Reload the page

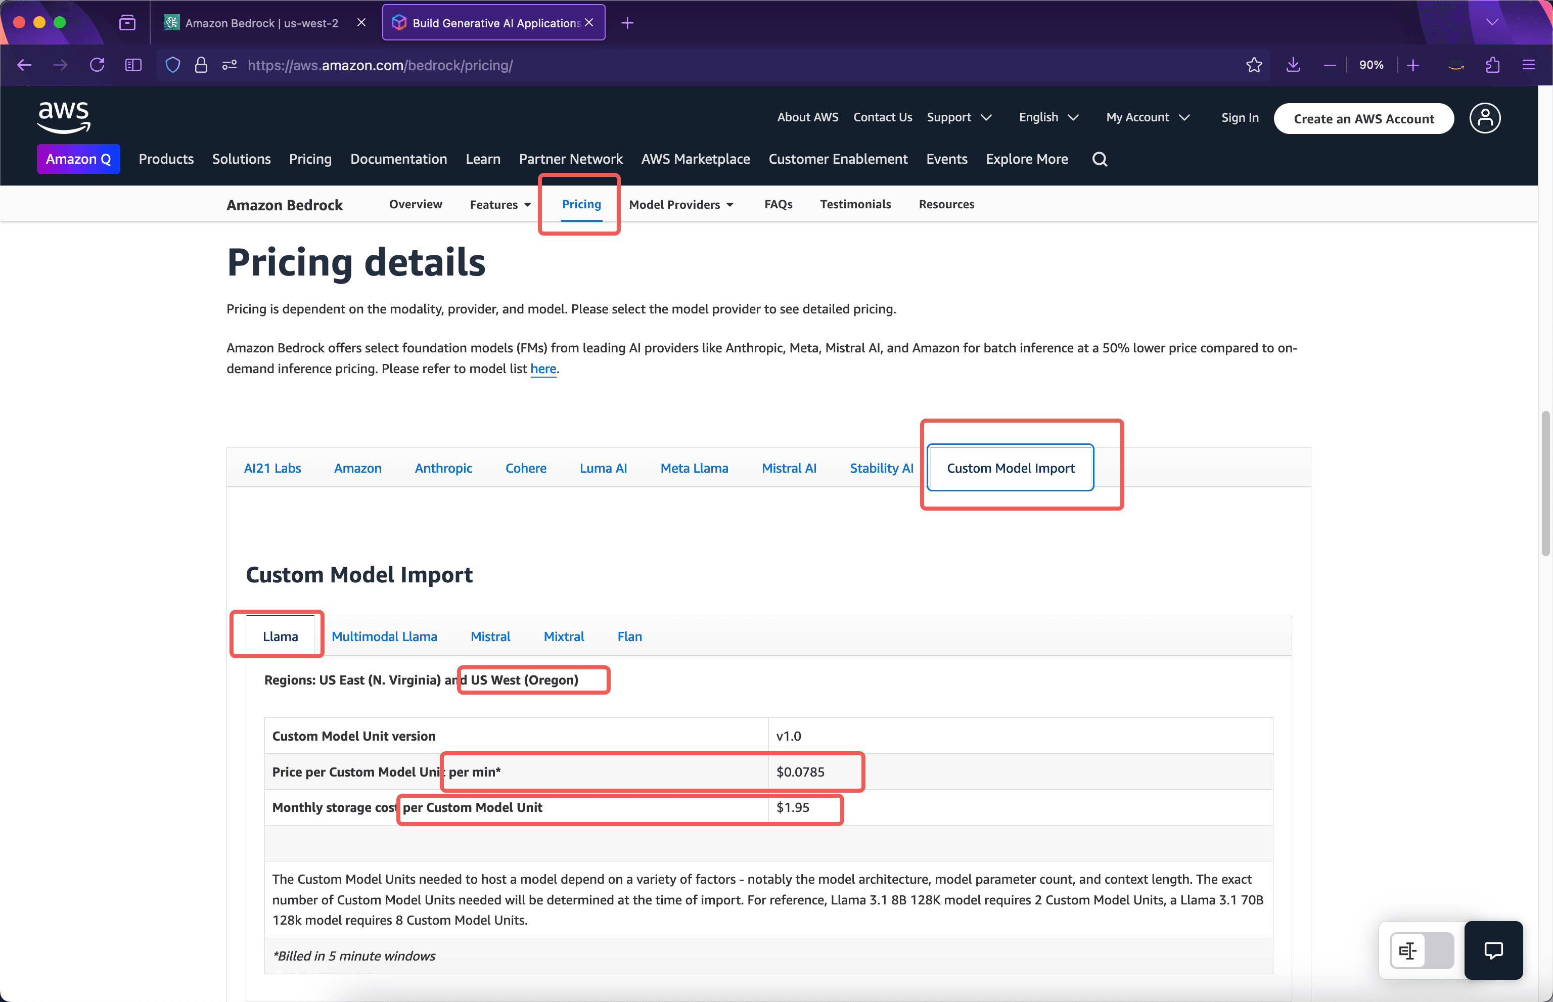pyautogui.click(x=96, y=65)
